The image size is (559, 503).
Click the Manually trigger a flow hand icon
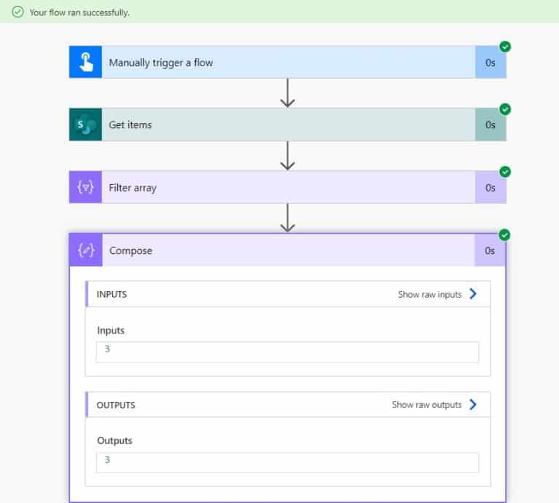click(x=86, y=62)
